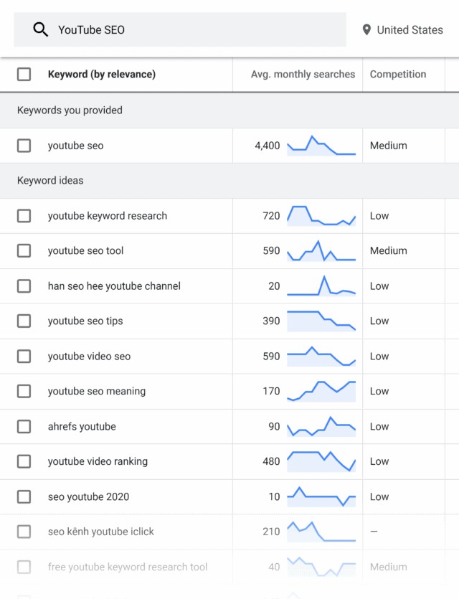The height and width of the screenshot is (599, 459).
Task: Click the trend chart for youtube seo meaning
Action: coord(321,391)
